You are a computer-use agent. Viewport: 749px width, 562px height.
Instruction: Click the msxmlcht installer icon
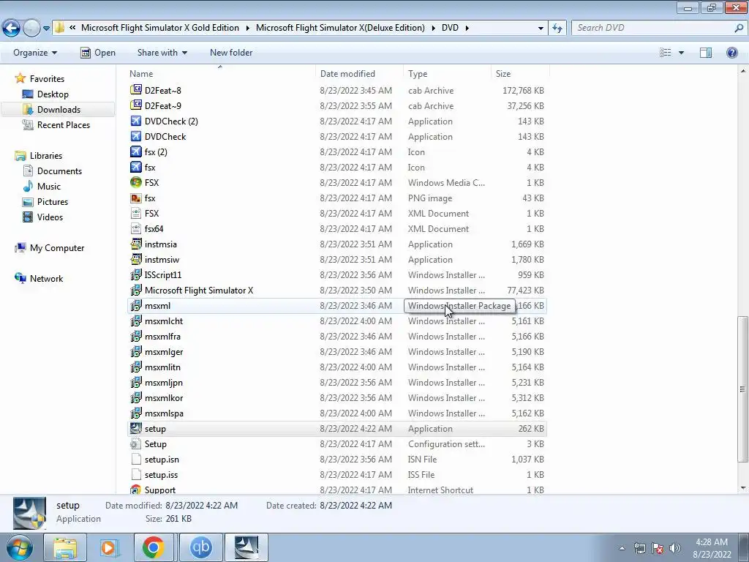coord(136,321)
